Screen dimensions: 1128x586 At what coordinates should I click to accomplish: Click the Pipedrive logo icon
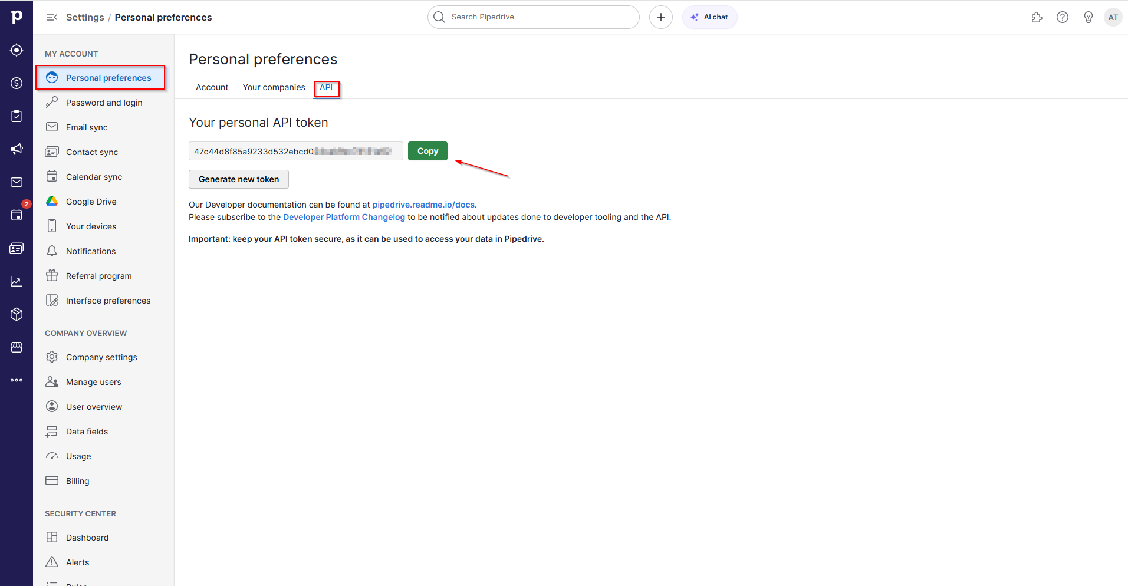click(x=17, y=17)
